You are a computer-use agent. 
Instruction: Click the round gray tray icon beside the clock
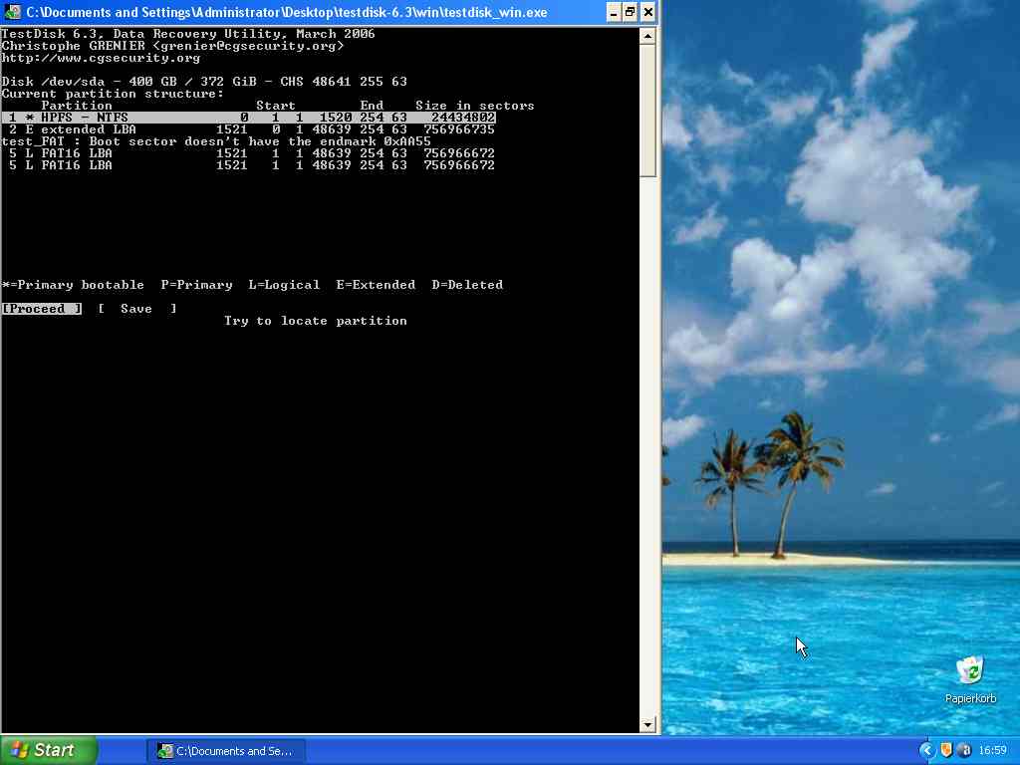(965, 751)
